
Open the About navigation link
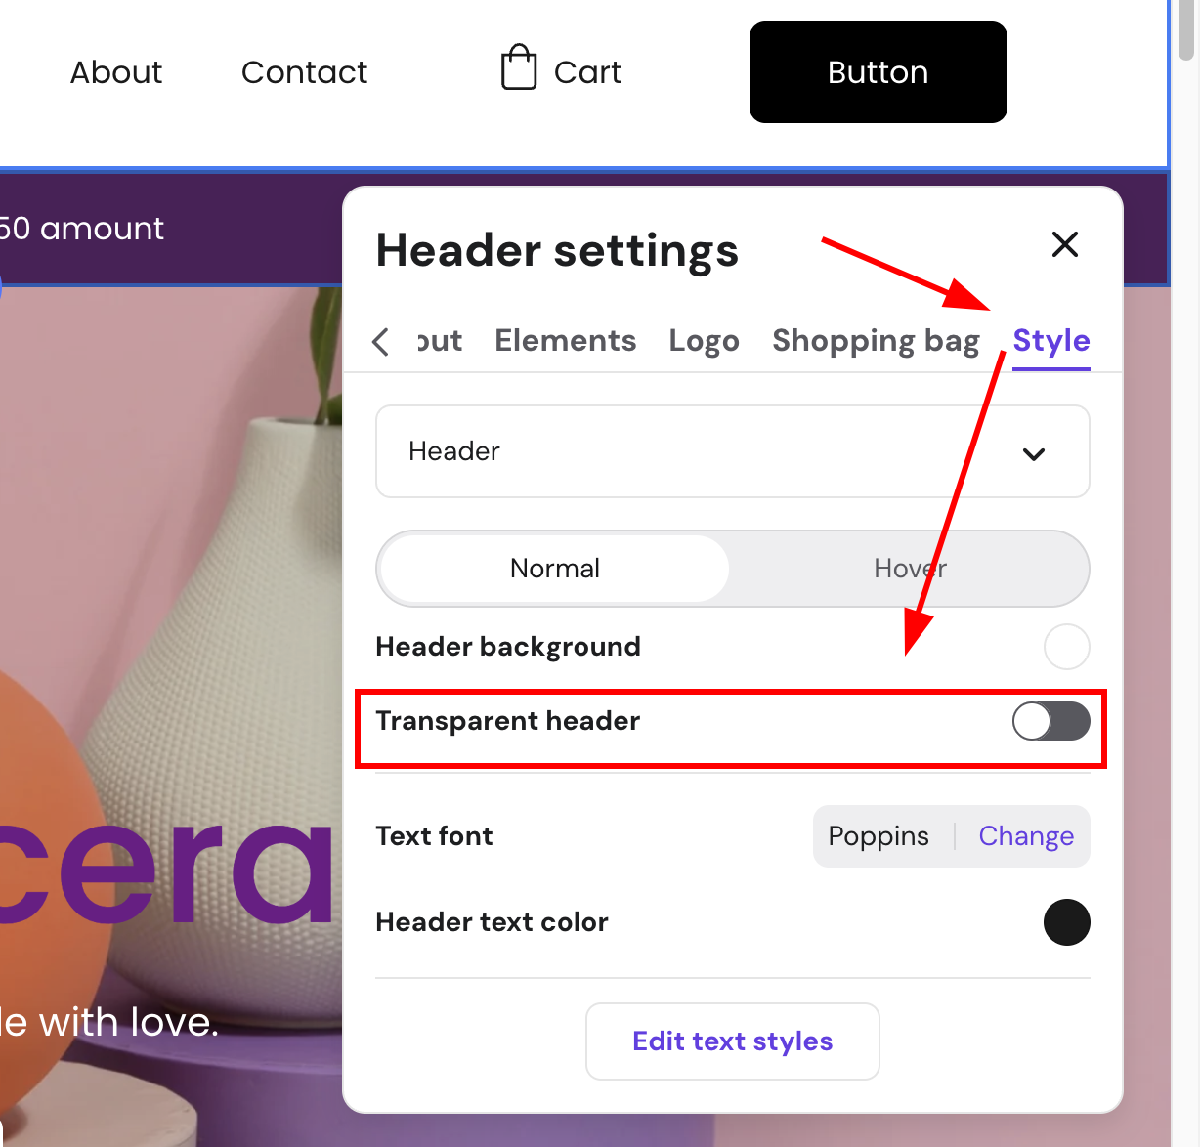pos(116,72)
